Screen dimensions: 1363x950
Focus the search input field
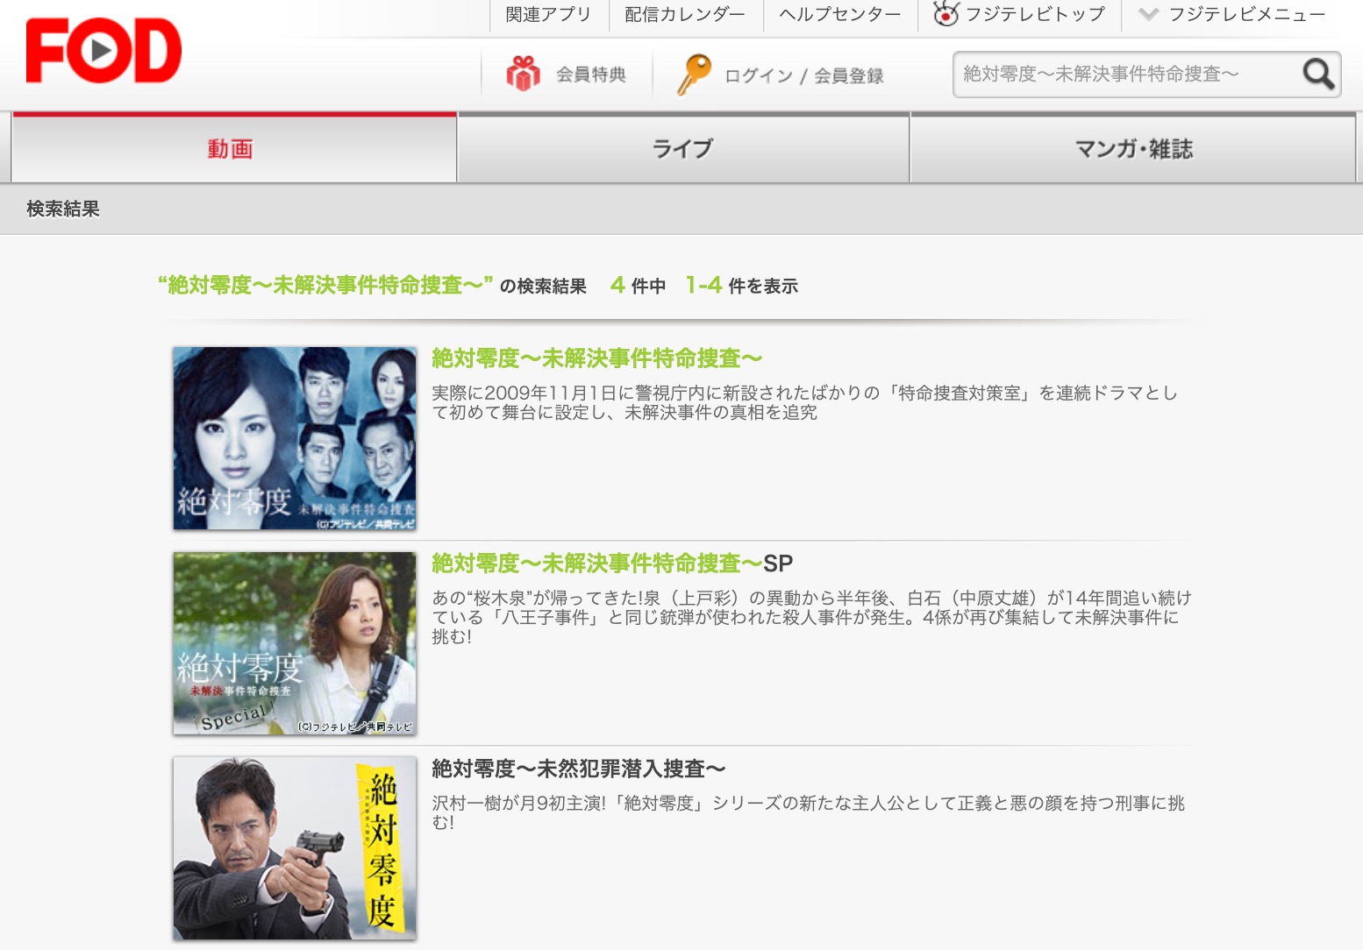pyautogui.click(x=1123, y=74)
